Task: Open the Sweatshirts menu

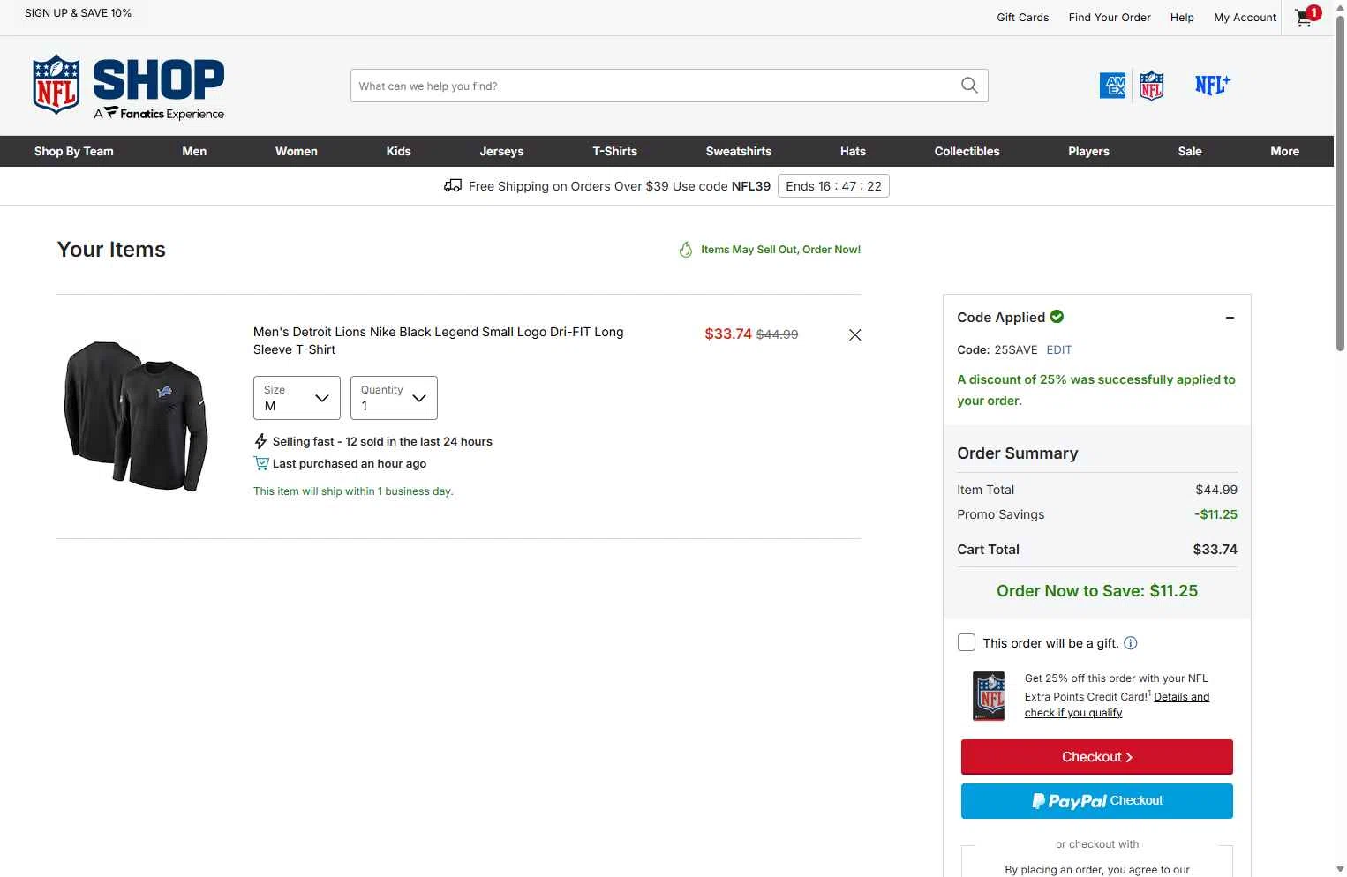Action: click(739, 151)
